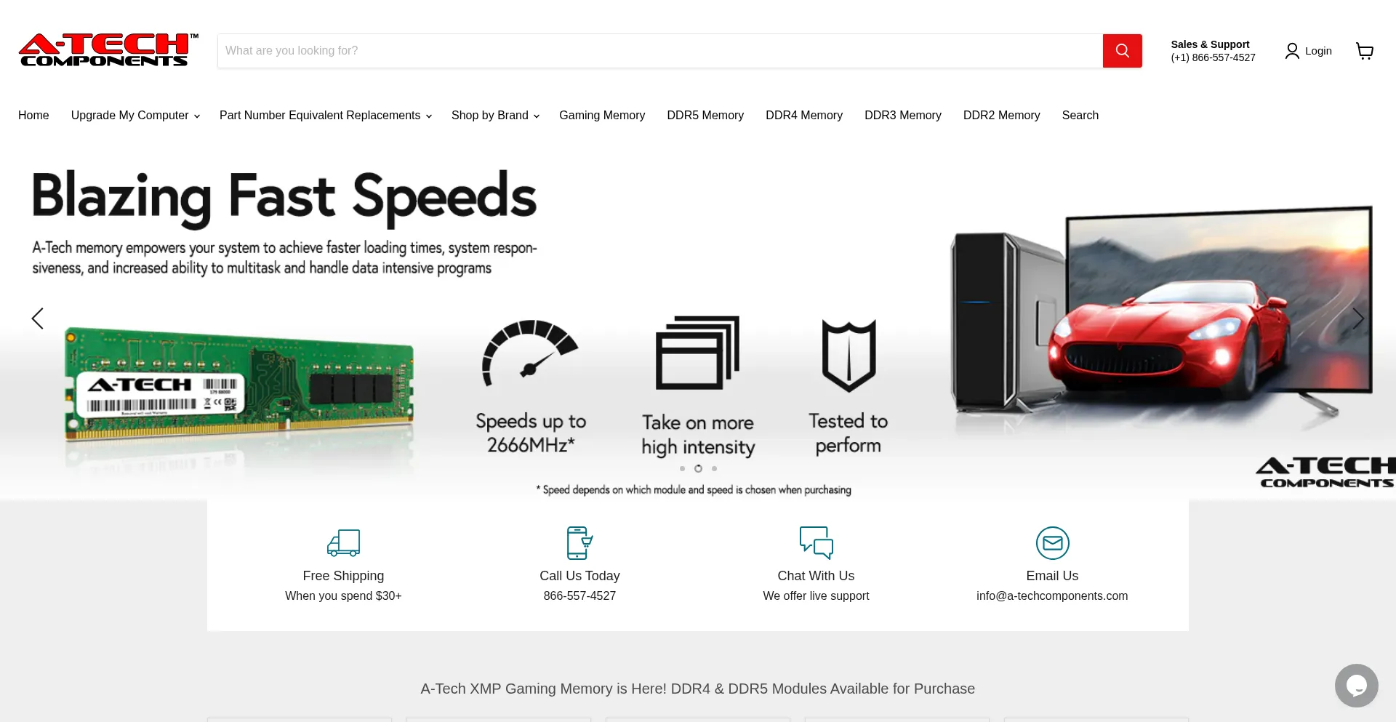Click the Email Us envelope icon

1052,543
